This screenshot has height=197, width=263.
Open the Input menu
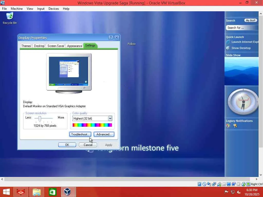click(41, 9)
